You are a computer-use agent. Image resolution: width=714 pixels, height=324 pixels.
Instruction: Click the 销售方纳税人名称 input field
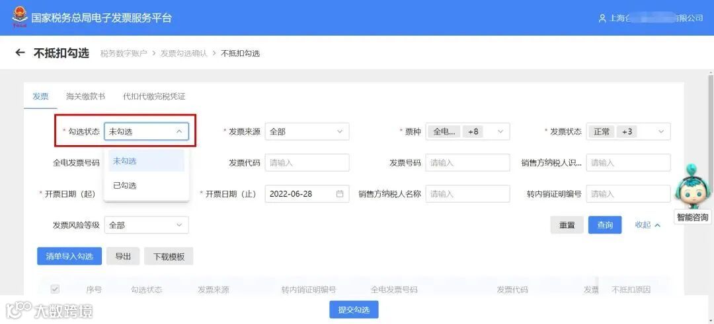click(467, 193)
